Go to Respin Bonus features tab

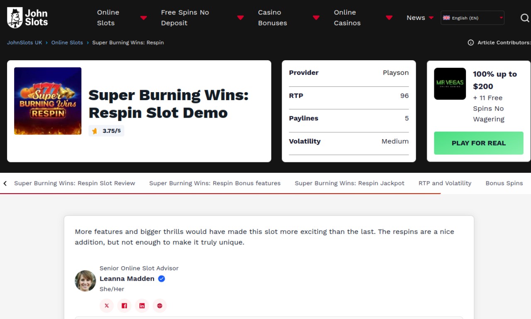coord(215,183)
